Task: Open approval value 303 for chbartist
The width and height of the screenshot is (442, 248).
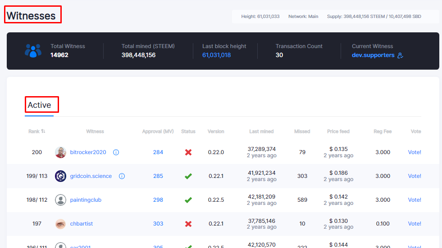Action: pos(158,224)
